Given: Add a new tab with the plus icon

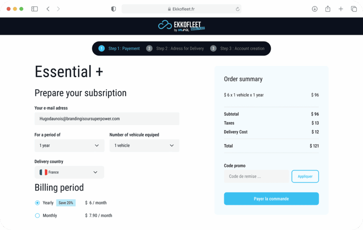Looking at the screenshot, I should tap(341, 9).
